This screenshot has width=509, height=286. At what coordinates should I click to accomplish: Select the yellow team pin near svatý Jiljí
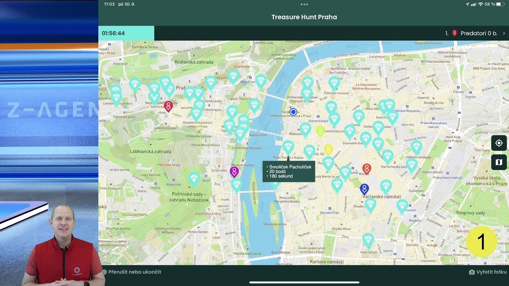tap(328, 149)
